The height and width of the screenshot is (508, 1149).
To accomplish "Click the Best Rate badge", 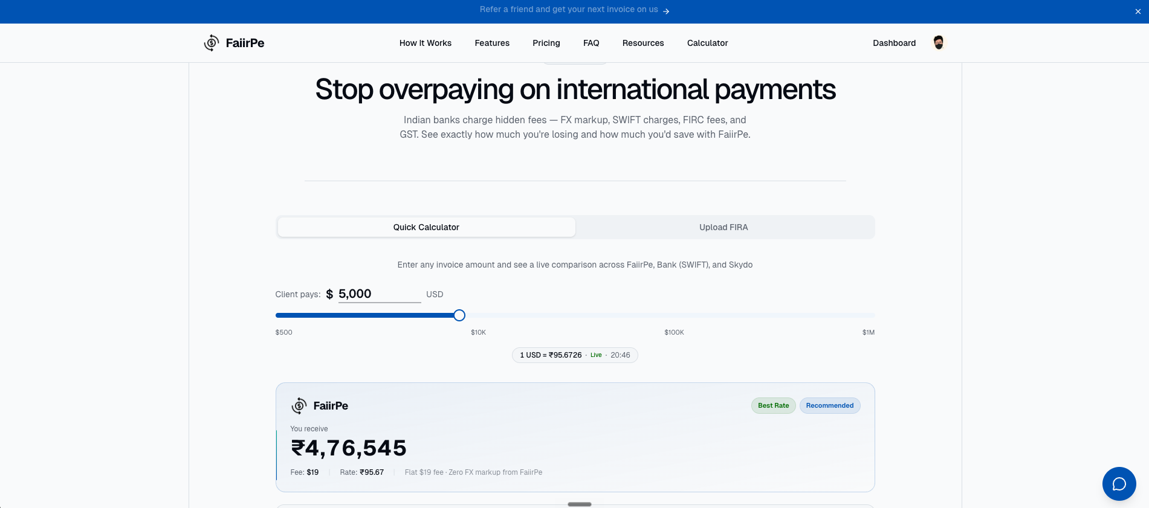I will [x=774, y=406].
